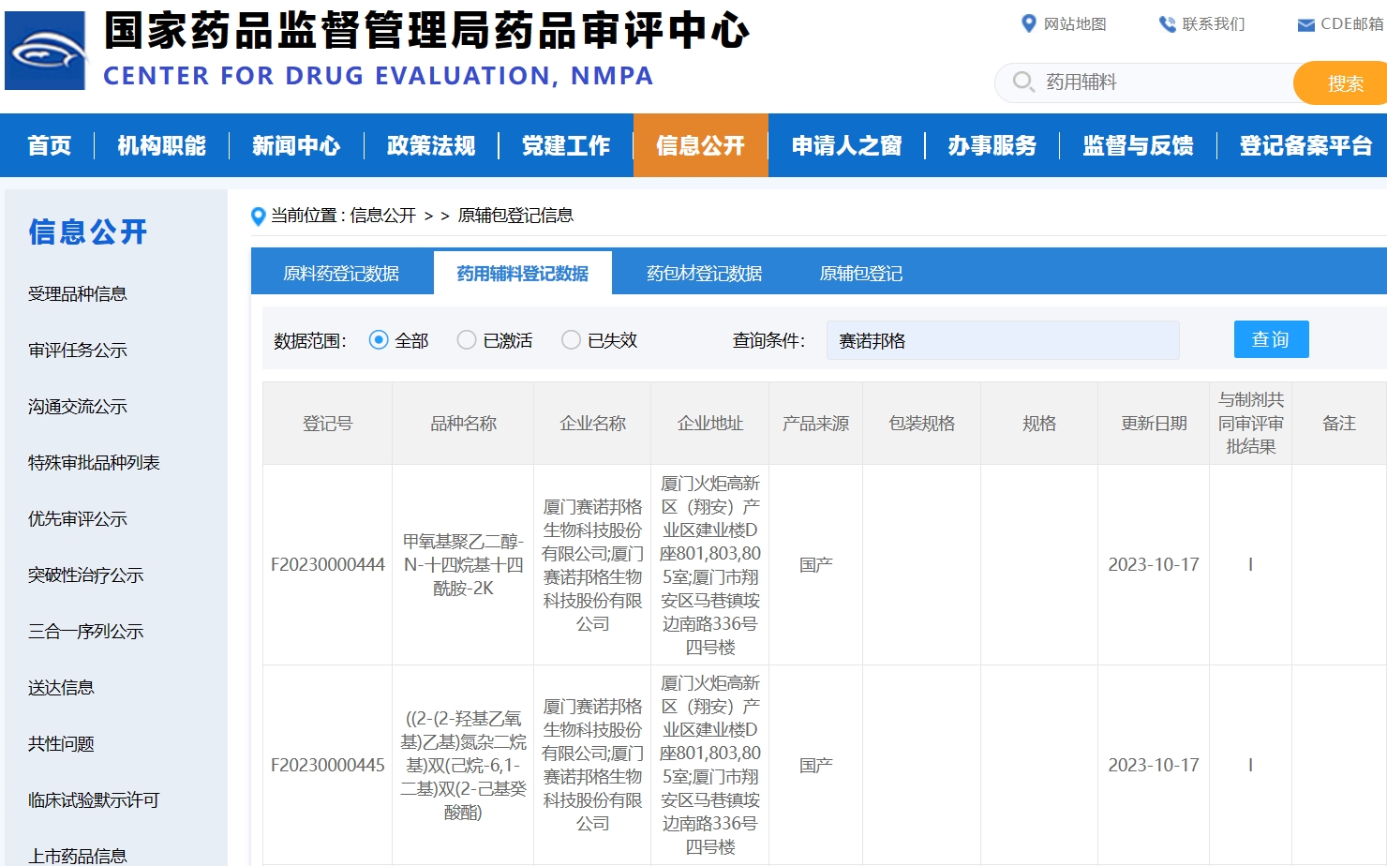Open the 优先审评公示 sidebar link
Viewport: 1387px width, 866px height.
[78, 518]
